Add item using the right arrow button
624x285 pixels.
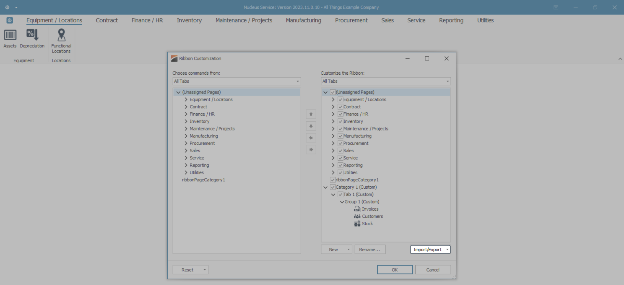point(311,150)
